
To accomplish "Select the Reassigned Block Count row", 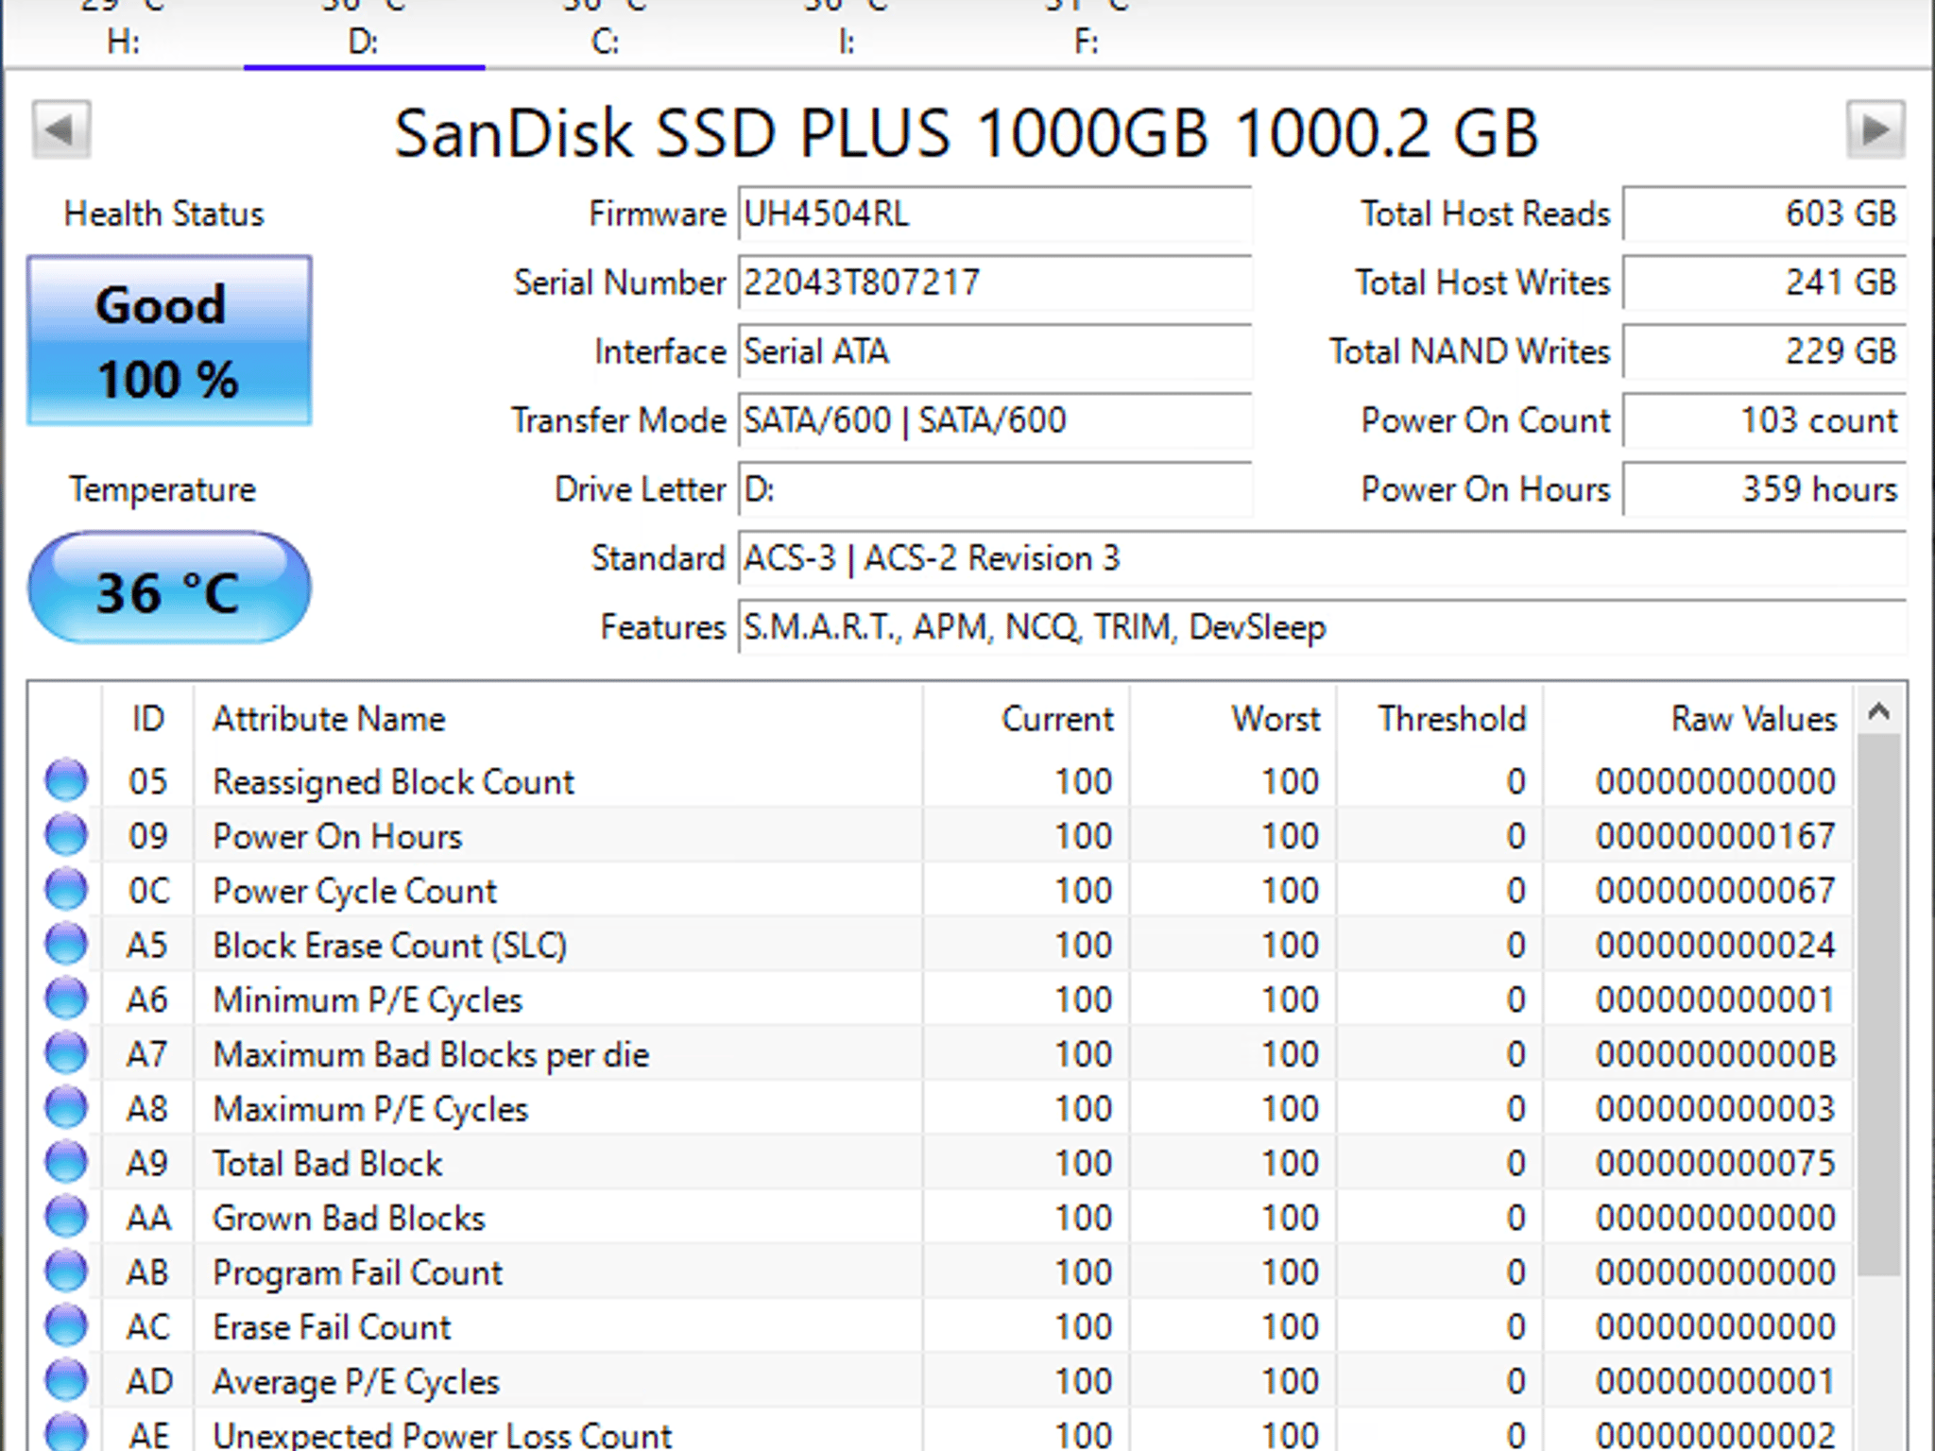I will coord(941,781).
